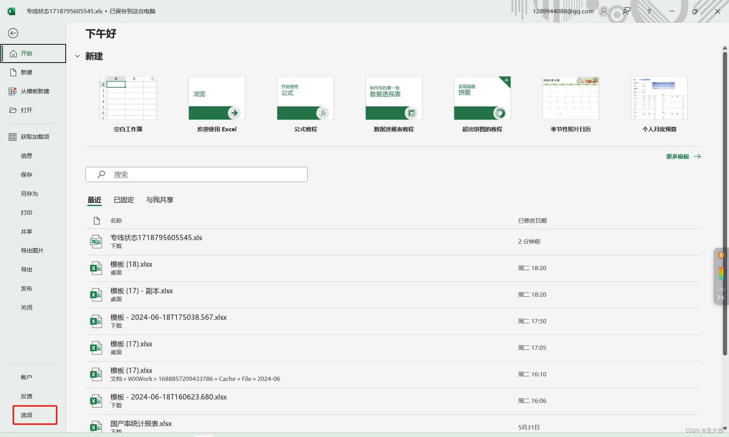The width and height of the screenshot is (729, 437).
Task: Click the question mark help icon
Action: tap(649, 11)
